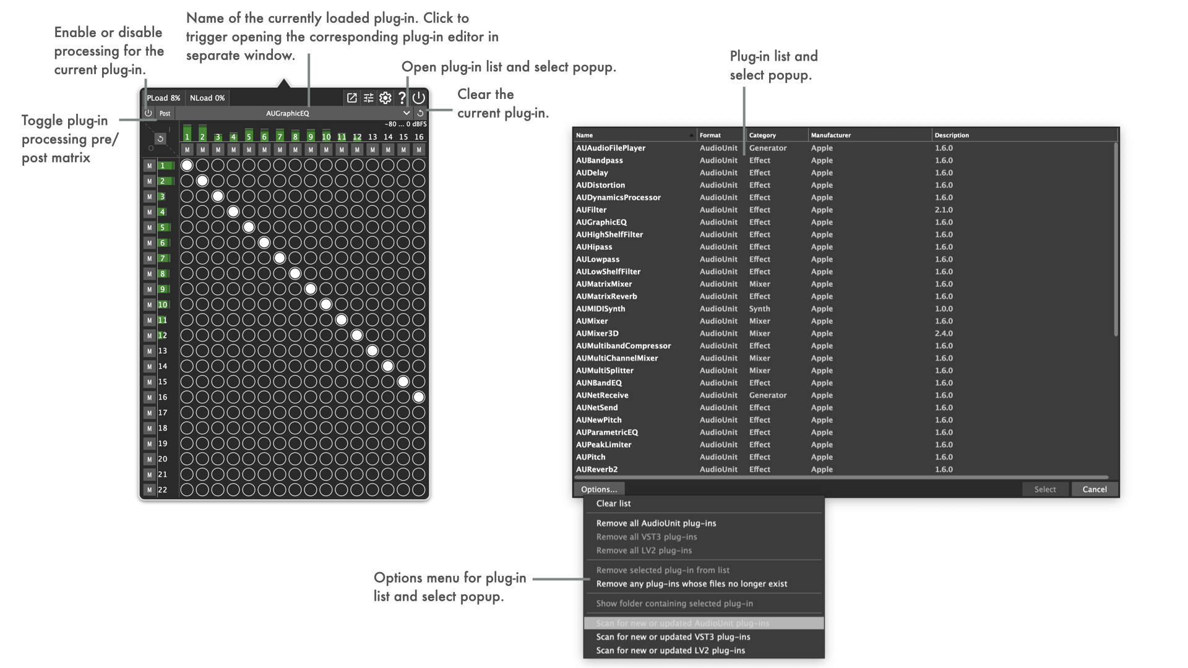Open plug-in list dropdown chevron
The image size is (1188, 668).
406,113
